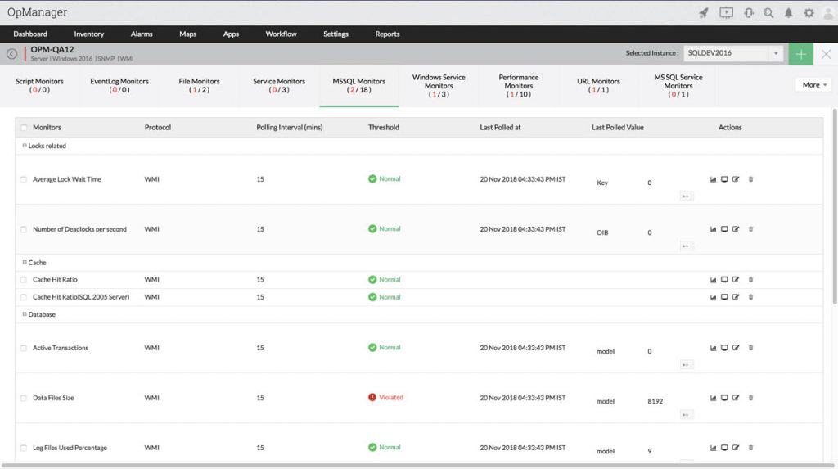Image resolution: width=838 pixels, height=469 pixels.
Task: Edit the Average Lock Wait Time monitor
Action: (736, 180)
